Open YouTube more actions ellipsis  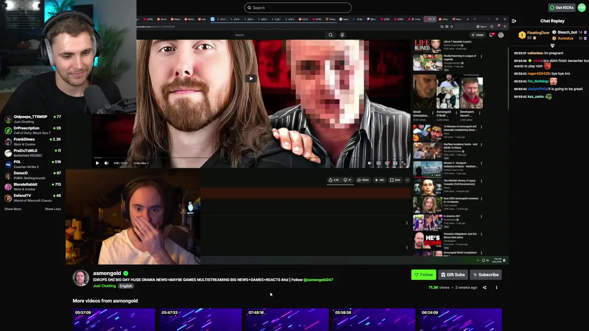coord(407,180)
